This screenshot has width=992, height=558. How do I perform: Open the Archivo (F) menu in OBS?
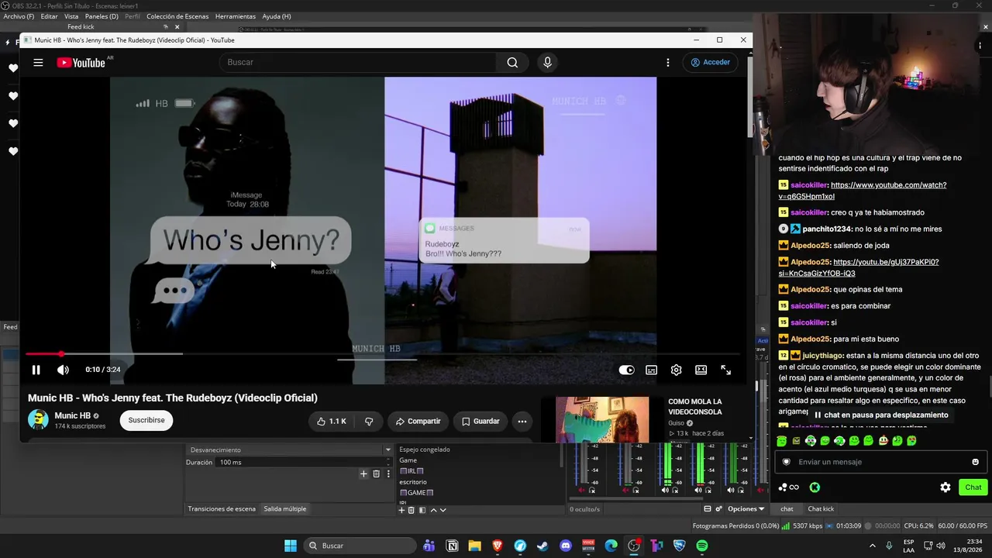(x=19, y=16)
